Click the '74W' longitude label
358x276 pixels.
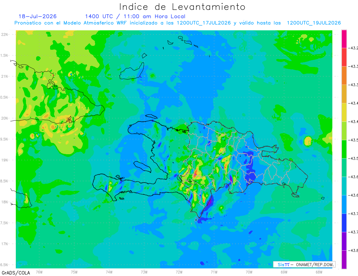(x=109, y=272)
